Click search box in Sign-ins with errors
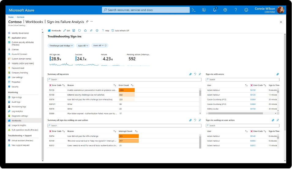This screenshot has height=169, width=292. tap(242, 79)
